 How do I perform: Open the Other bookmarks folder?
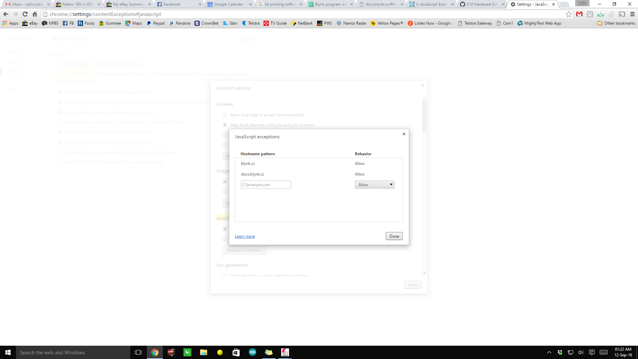616,23
